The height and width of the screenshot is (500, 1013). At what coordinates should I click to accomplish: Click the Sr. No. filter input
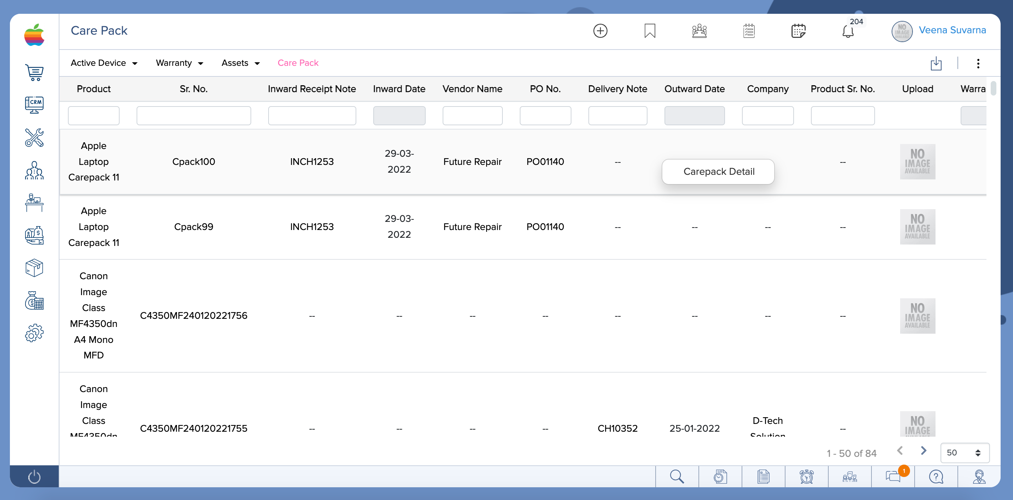point(194,116)
